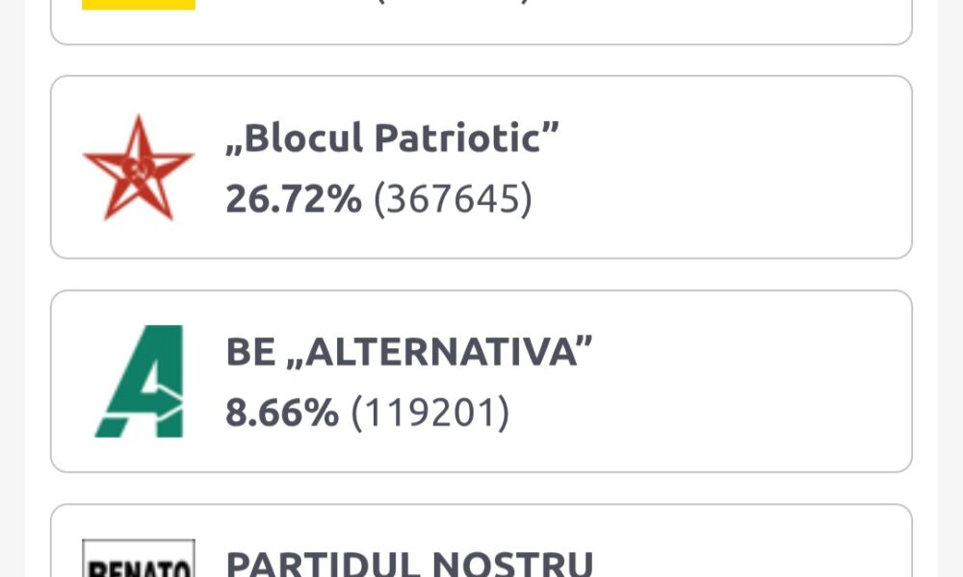
Task: Click the RENATO logo of Partidul Nostru
Action: click(x=139, y=559)
